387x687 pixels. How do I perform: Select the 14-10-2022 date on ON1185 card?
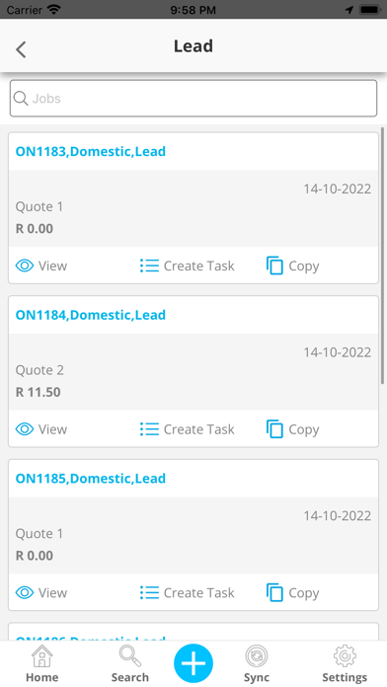338,515
